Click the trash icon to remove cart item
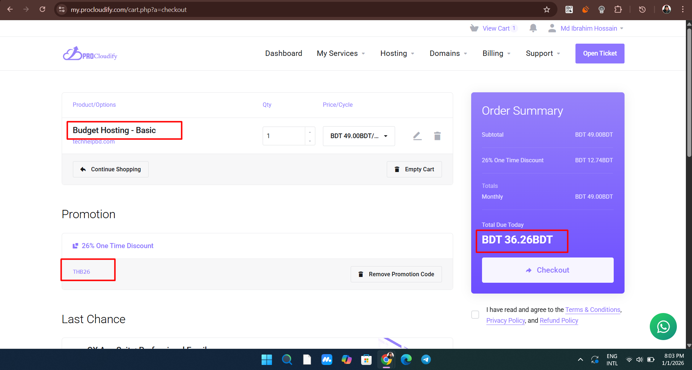 point(437,136)
